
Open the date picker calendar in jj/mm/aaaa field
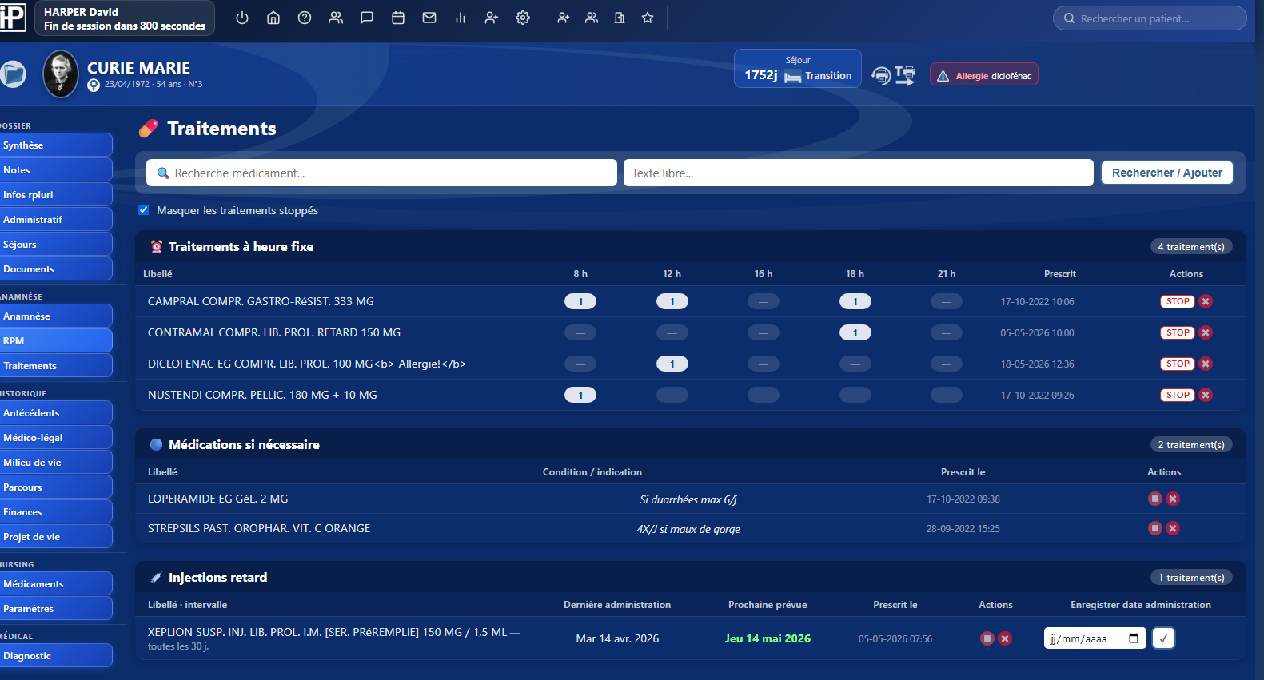pyautogui.click(x=1134, y=638)
